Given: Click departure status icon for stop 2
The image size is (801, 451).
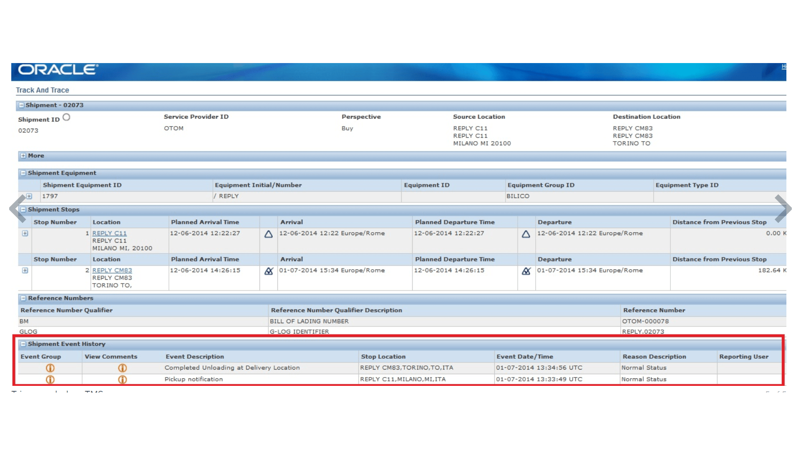Looking at the screenshot, I should coord(526,271).
